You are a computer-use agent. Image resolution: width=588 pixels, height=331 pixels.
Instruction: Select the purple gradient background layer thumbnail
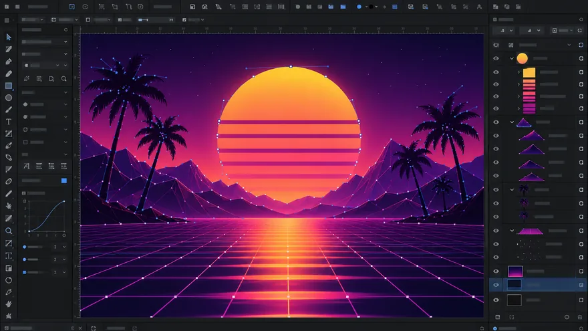(515, 271)
